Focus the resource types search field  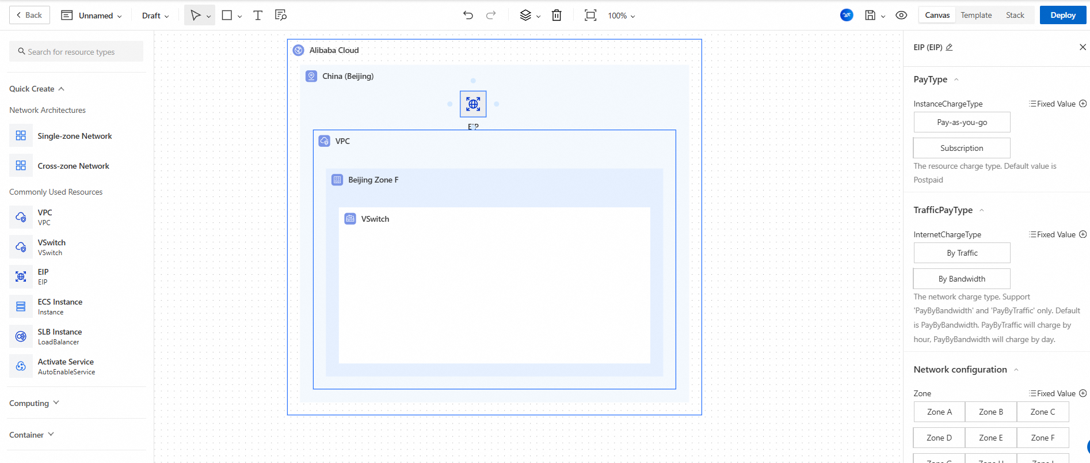(76, 51)
